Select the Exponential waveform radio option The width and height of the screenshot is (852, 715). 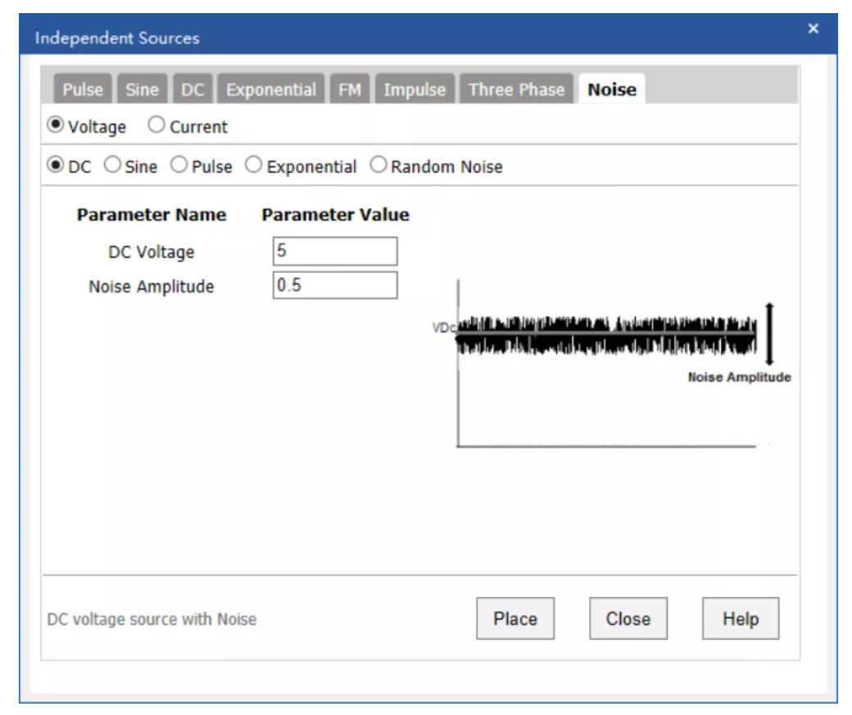(253, 165)
